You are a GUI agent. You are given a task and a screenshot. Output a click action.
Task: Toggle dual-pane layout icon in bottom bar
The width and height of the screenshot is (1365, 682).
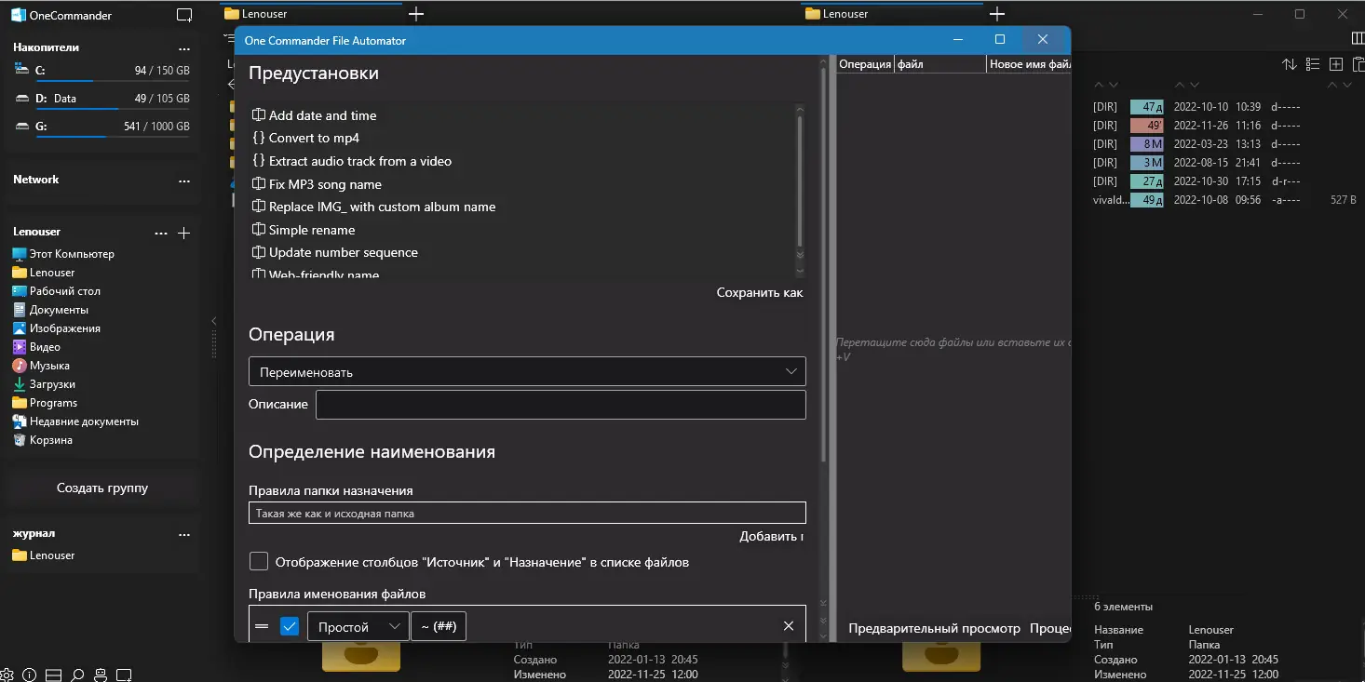pos(54,675)
